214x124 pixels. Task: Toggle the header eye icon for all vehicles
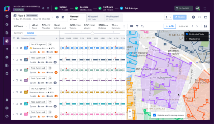coord(18,39)
